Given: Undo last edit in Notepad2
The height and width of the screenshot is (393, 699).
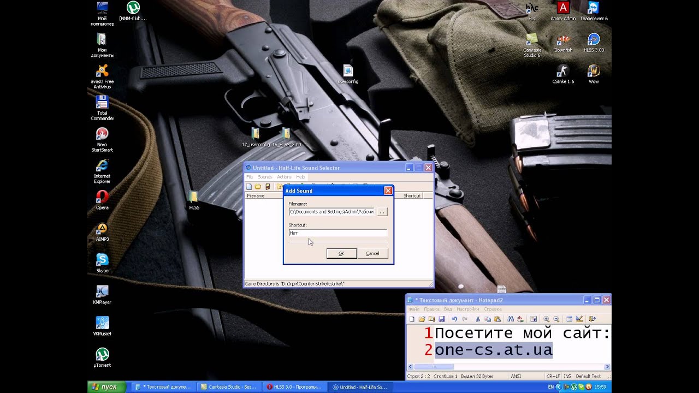Looking at the screenshot, I should coord(454,319).
